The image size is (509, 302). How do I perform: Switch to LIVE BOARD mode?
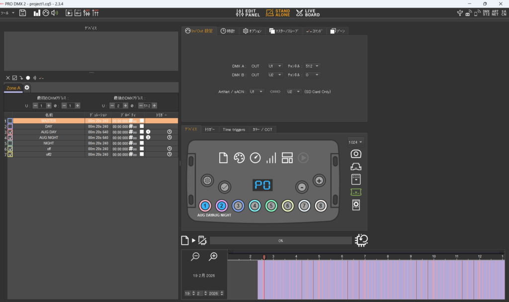point(308,12)
